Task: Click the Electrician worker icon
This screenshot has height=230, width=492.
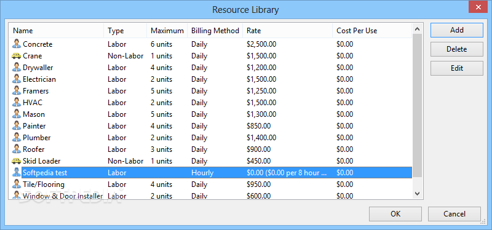Action: coord(17,79)
